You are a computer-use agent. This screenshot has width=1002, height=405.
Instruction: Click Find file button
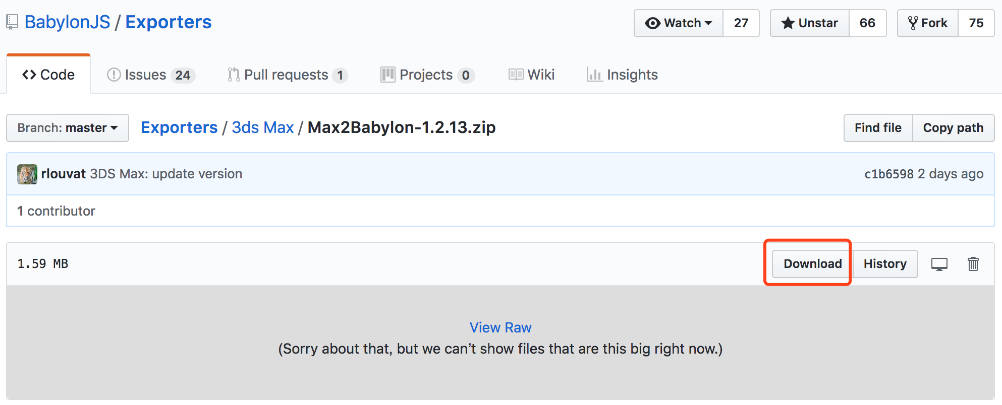877,128
